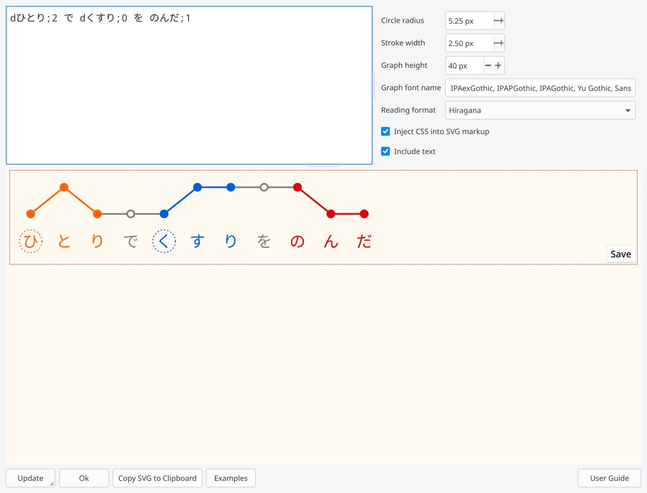Screen dimensions: 647x493
Task: Click the blue pitch dot above く
Action: (164, 214)
